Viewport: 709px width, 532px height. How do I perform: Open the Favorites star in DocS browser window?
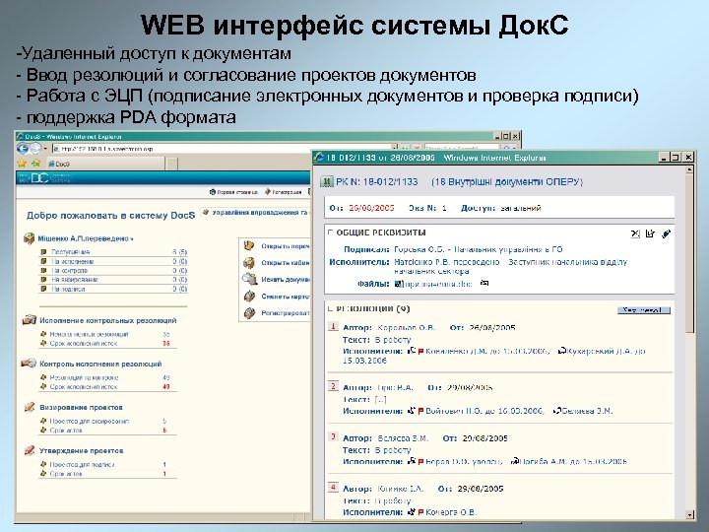coord(22,164)
